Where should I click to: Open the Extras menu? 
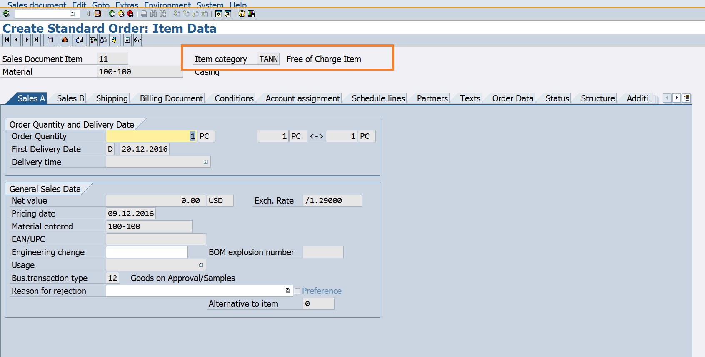[127, 5]
